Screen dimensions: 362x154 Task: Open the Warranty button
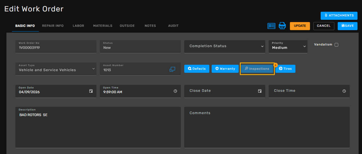coord(225,69)
